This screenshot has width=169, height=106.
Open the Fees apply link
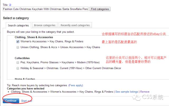pyautogui.click(x=76, y=85)
